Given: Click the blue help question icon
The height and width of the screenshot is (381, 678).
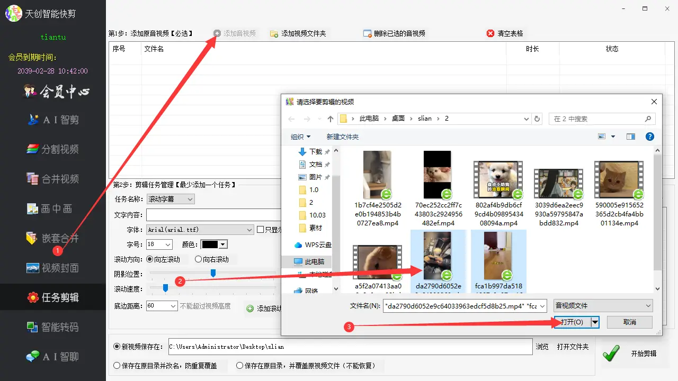Looking at the screenshot, I should coord(650,137).
